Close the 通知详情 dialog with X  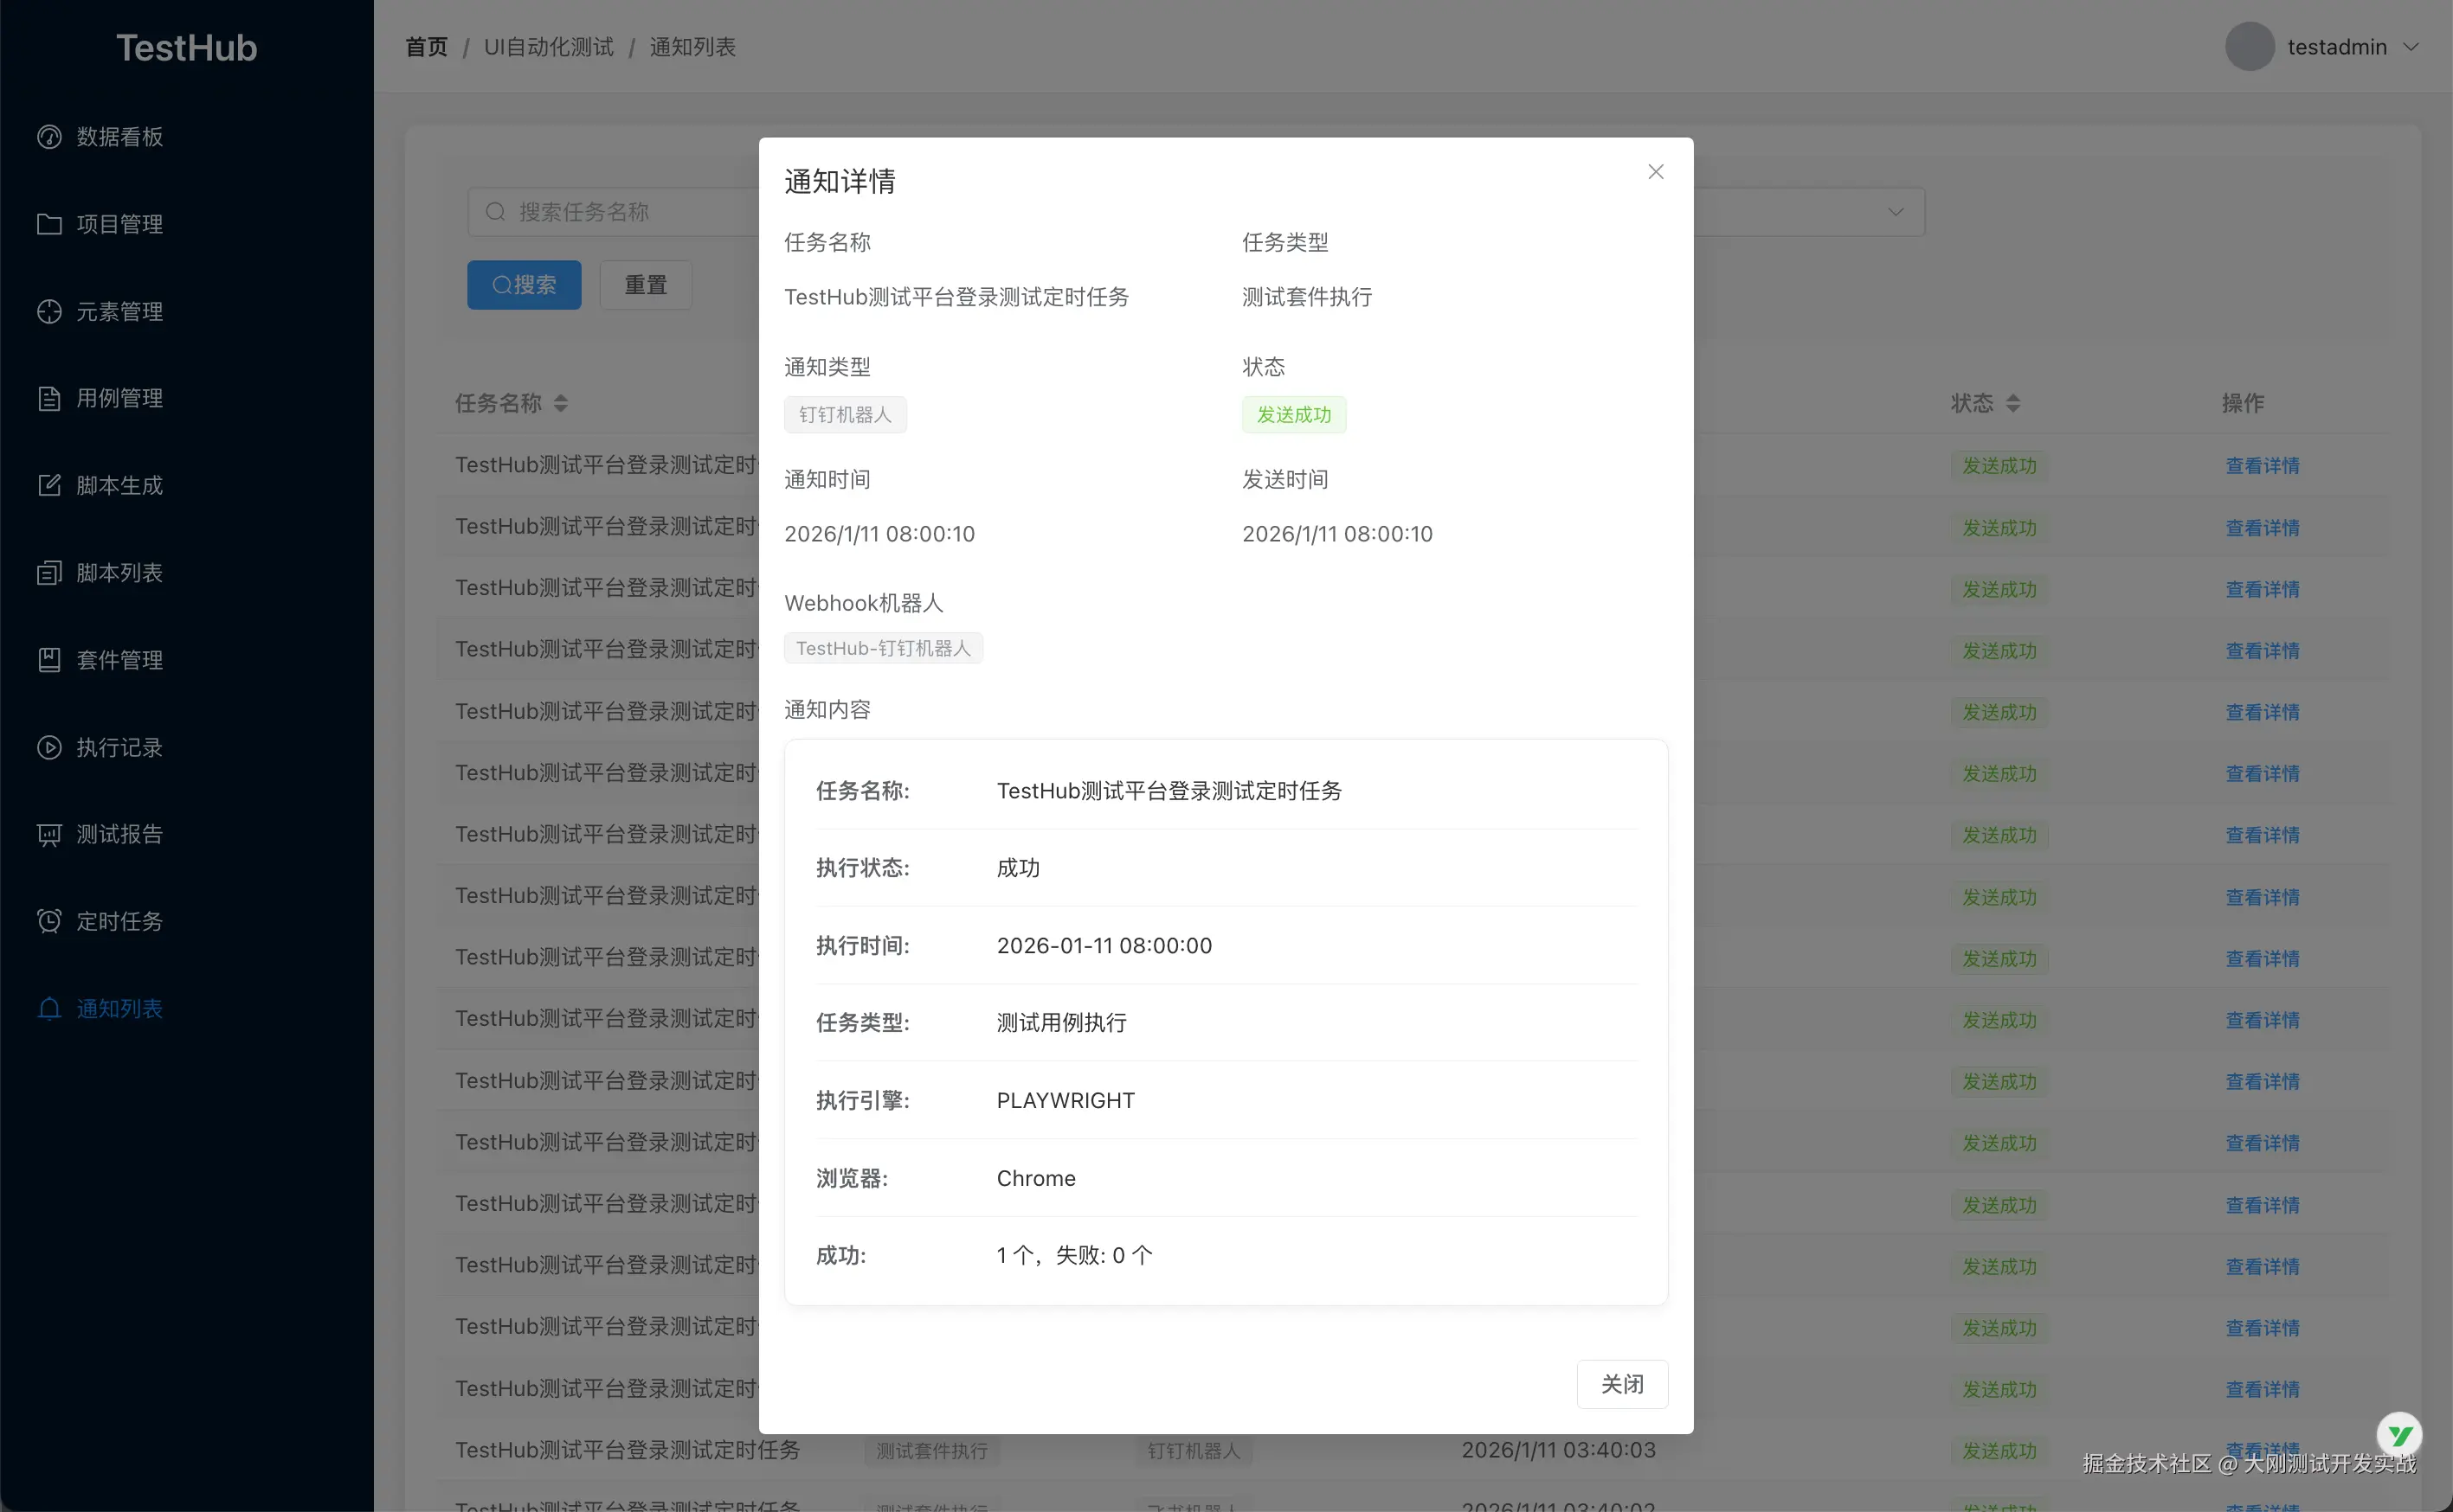[x=1656, y=172]
